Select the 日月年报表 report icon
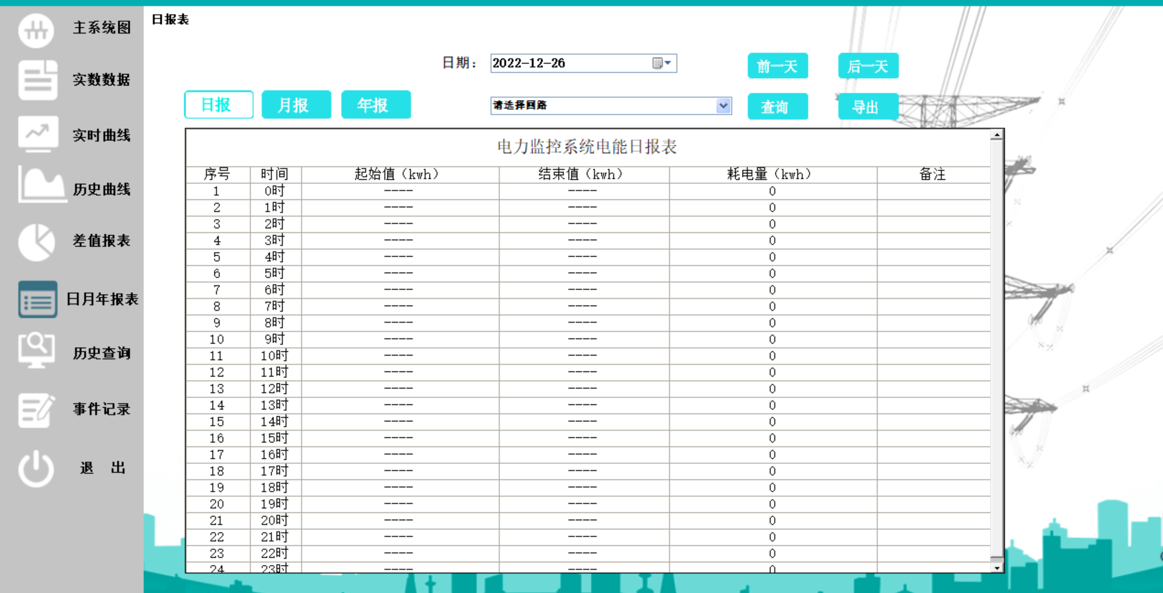The height and width of the screenshot is (593, 1163). [x=37, y=300]
